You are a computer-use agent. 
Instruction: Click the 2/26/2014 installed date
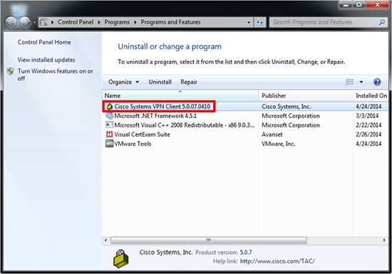pyautogui.click(x=368, y=135)
